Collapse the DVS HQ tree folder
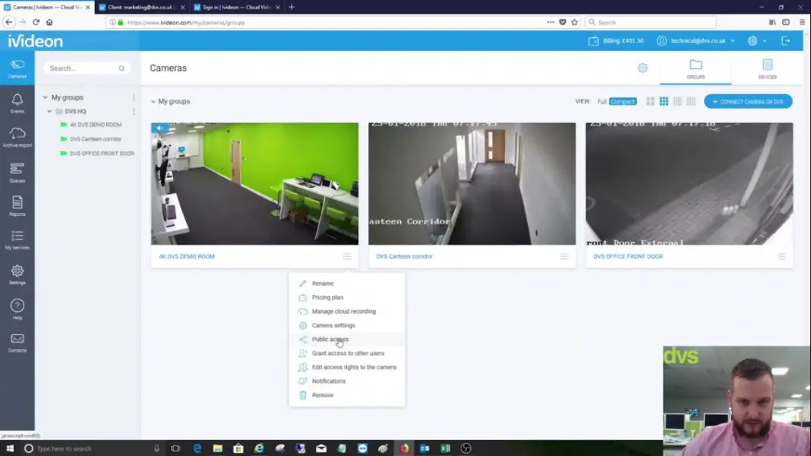This screenshot has width=811, height=456. [x=49, y=111]
